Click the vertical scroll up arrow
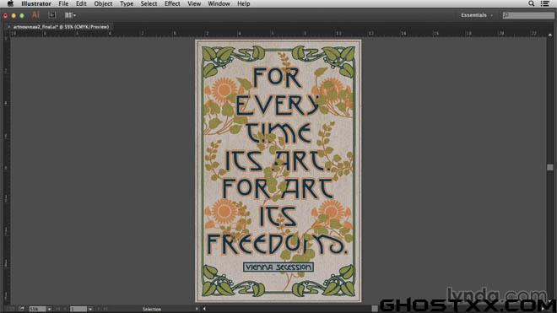This screenshot has height=313, width=557. [x=550, y=35]
